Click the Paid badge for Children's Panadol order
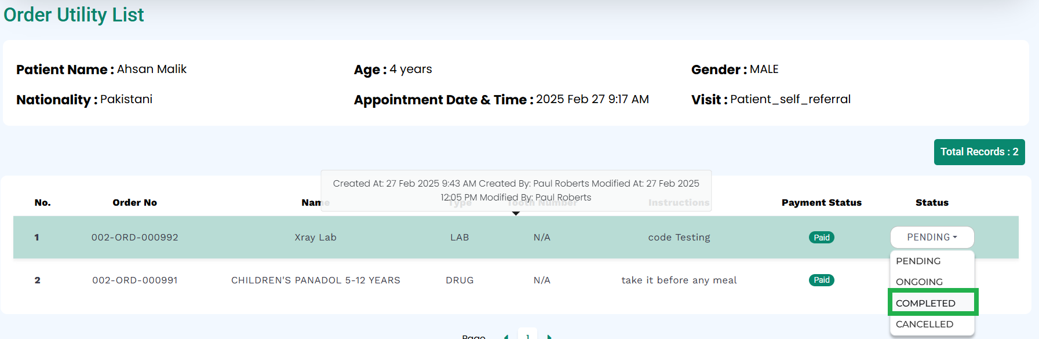 [x=822, y=280]
